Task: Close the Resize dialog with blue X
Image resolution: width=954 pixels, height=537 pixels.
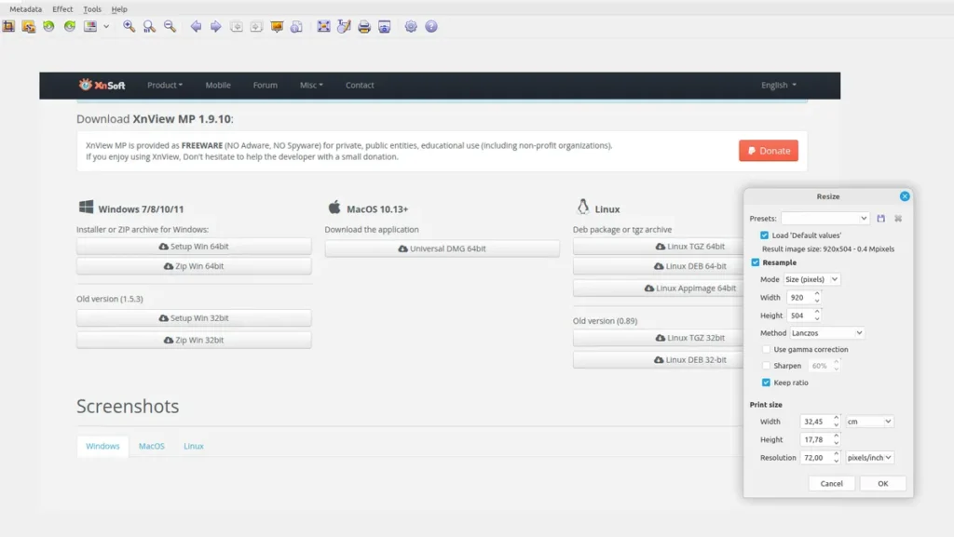Action: 905,196
